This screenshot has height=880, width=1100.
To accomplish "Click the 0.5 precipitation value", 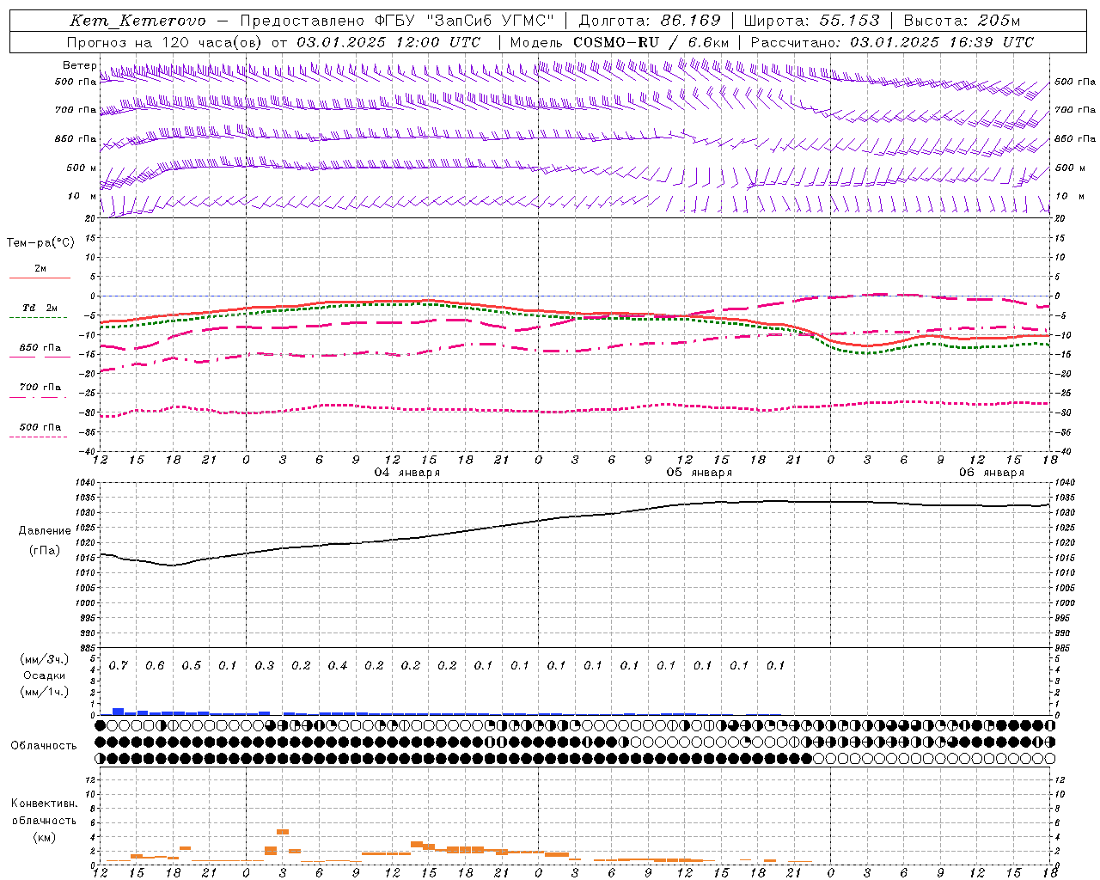I will pos(192,666).
